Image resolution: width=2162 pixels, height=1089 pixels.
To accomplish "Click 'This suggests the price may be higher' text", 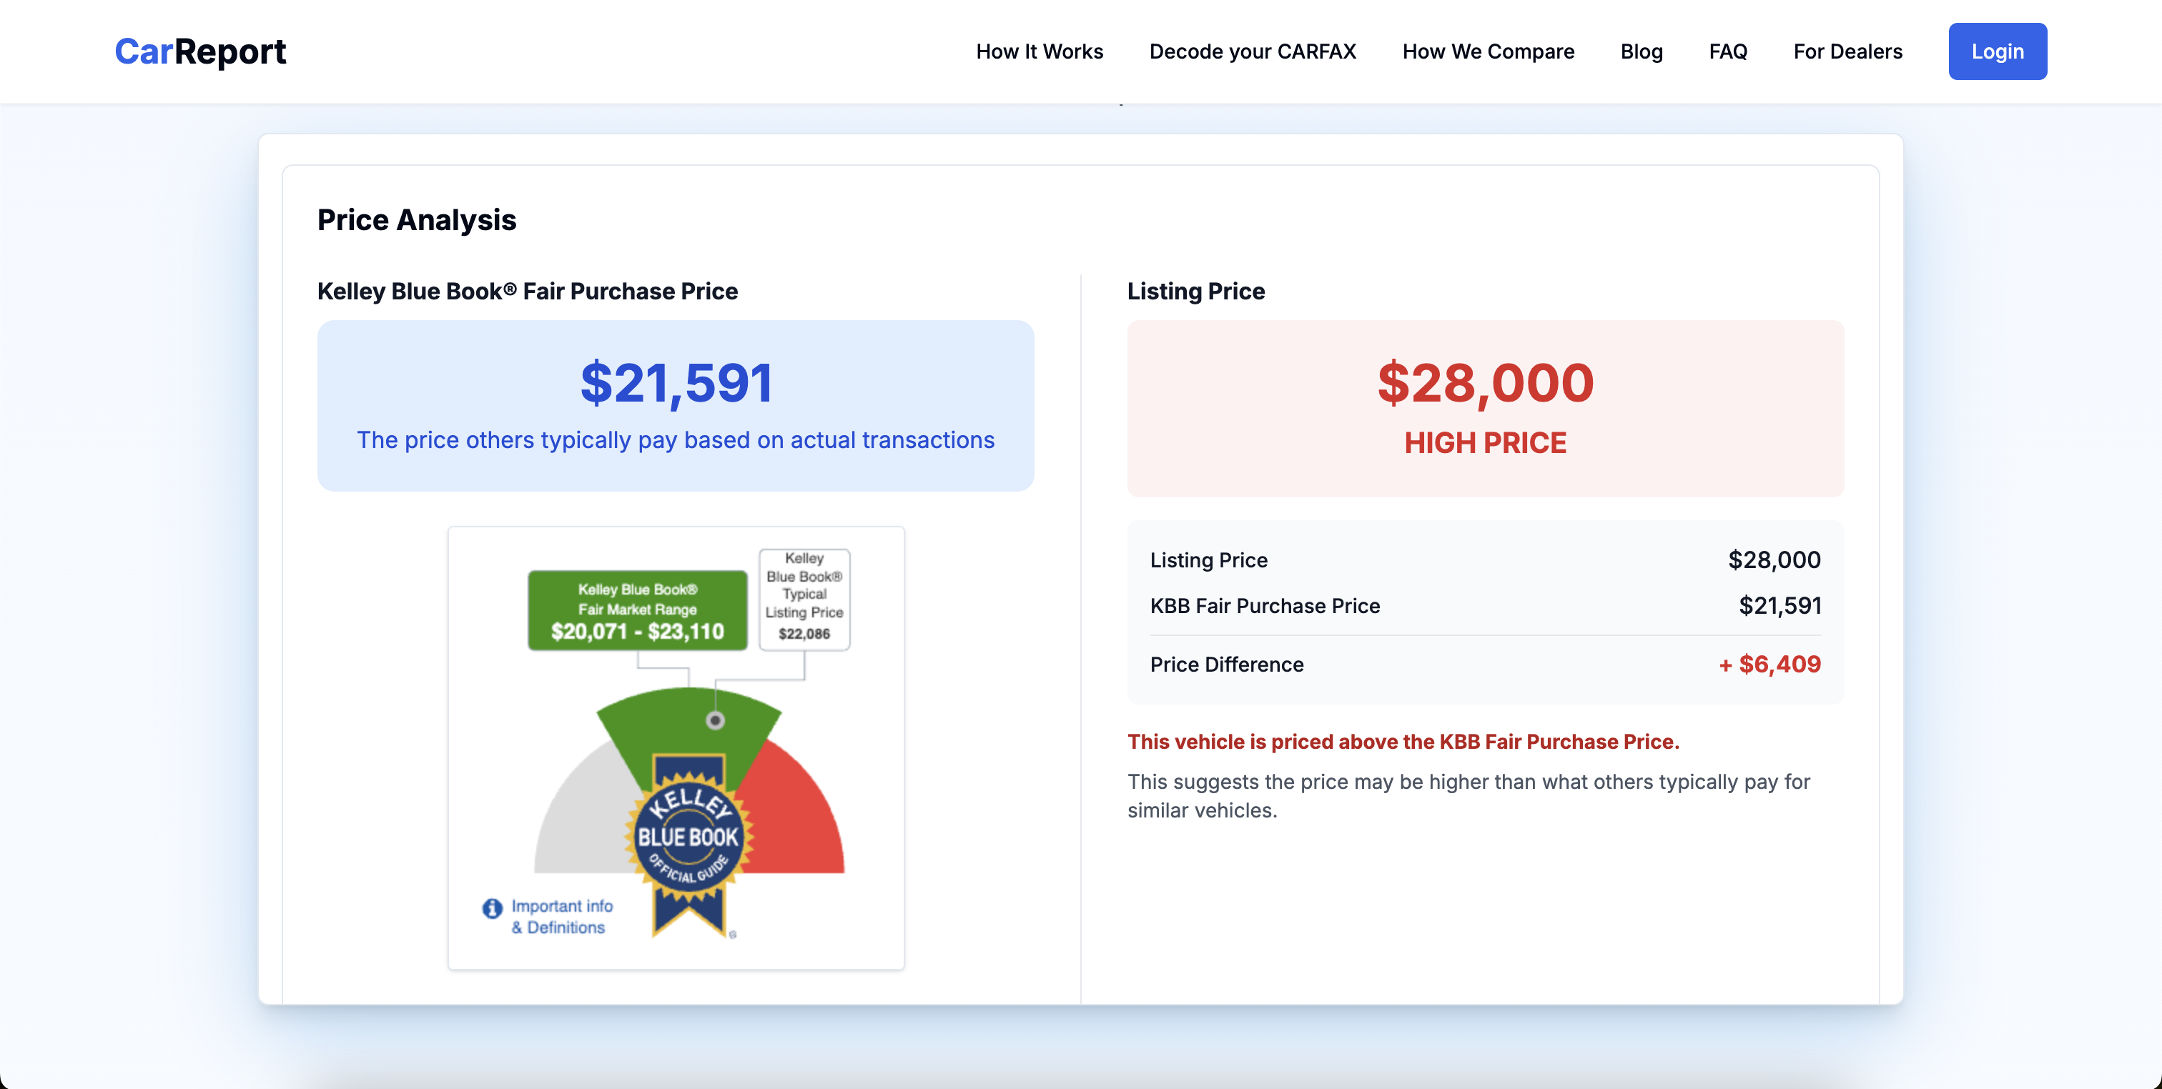I will click(1468, 795).
